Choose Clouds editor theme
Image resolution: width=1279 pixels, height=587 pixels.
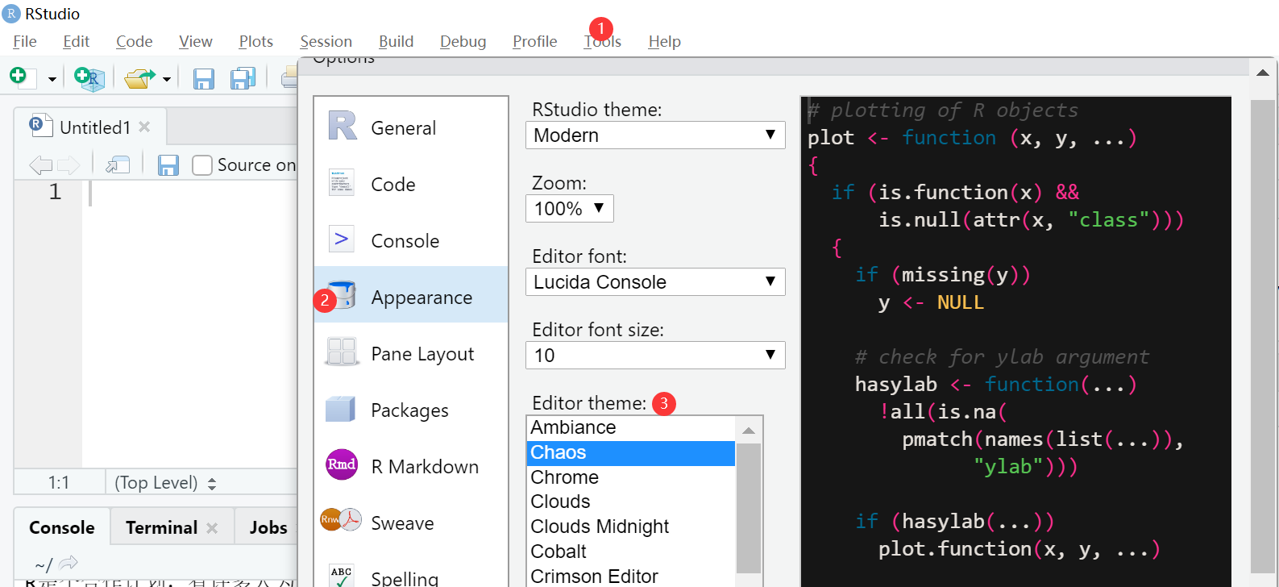[631, 502]
